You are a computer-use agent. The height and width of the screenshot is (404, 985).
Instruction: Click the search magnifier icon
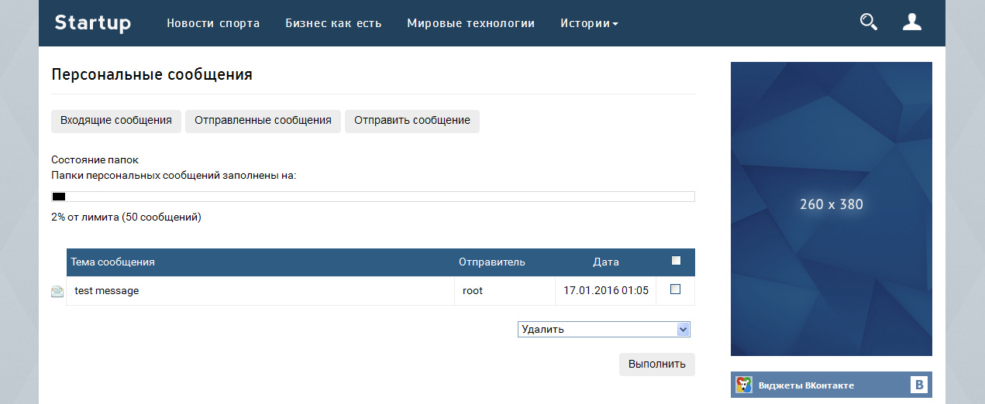point(868,22)
